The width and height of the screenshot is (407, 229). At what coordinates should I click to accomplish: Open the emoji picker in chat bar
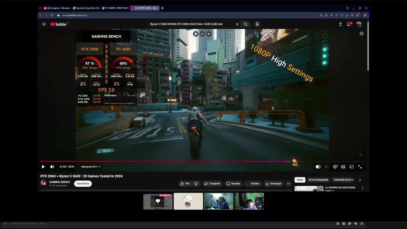355,224
